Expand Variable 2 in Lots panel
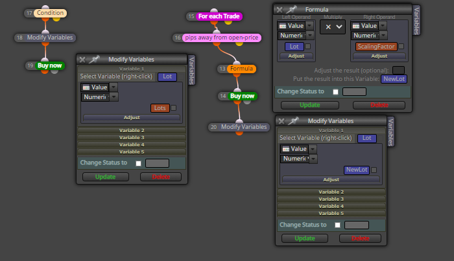This screenshot has height=261, width=454. pyautogui.click(x=132, y=130)
